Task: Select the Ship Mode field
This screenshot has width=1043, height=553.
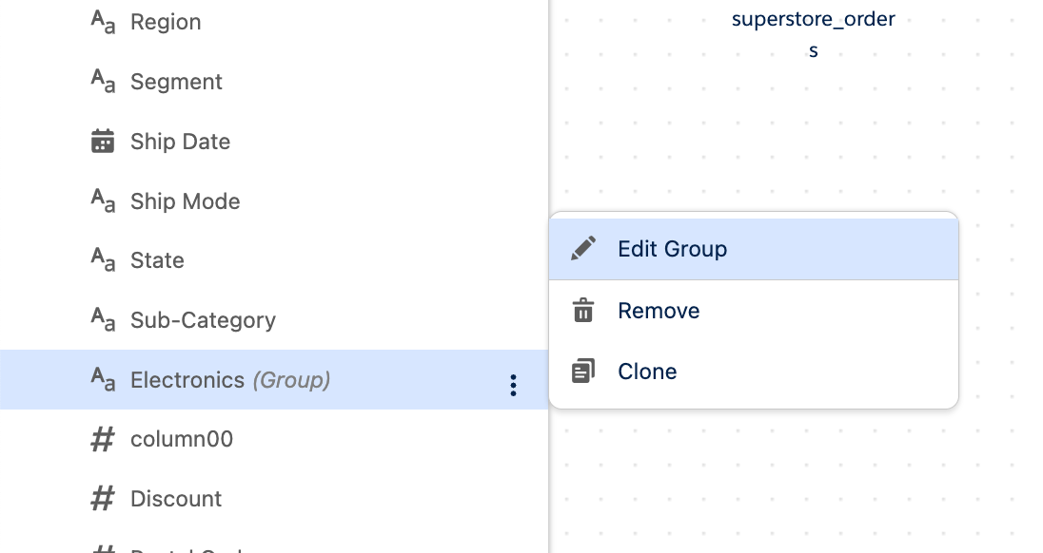Action: tap(185, 201)
